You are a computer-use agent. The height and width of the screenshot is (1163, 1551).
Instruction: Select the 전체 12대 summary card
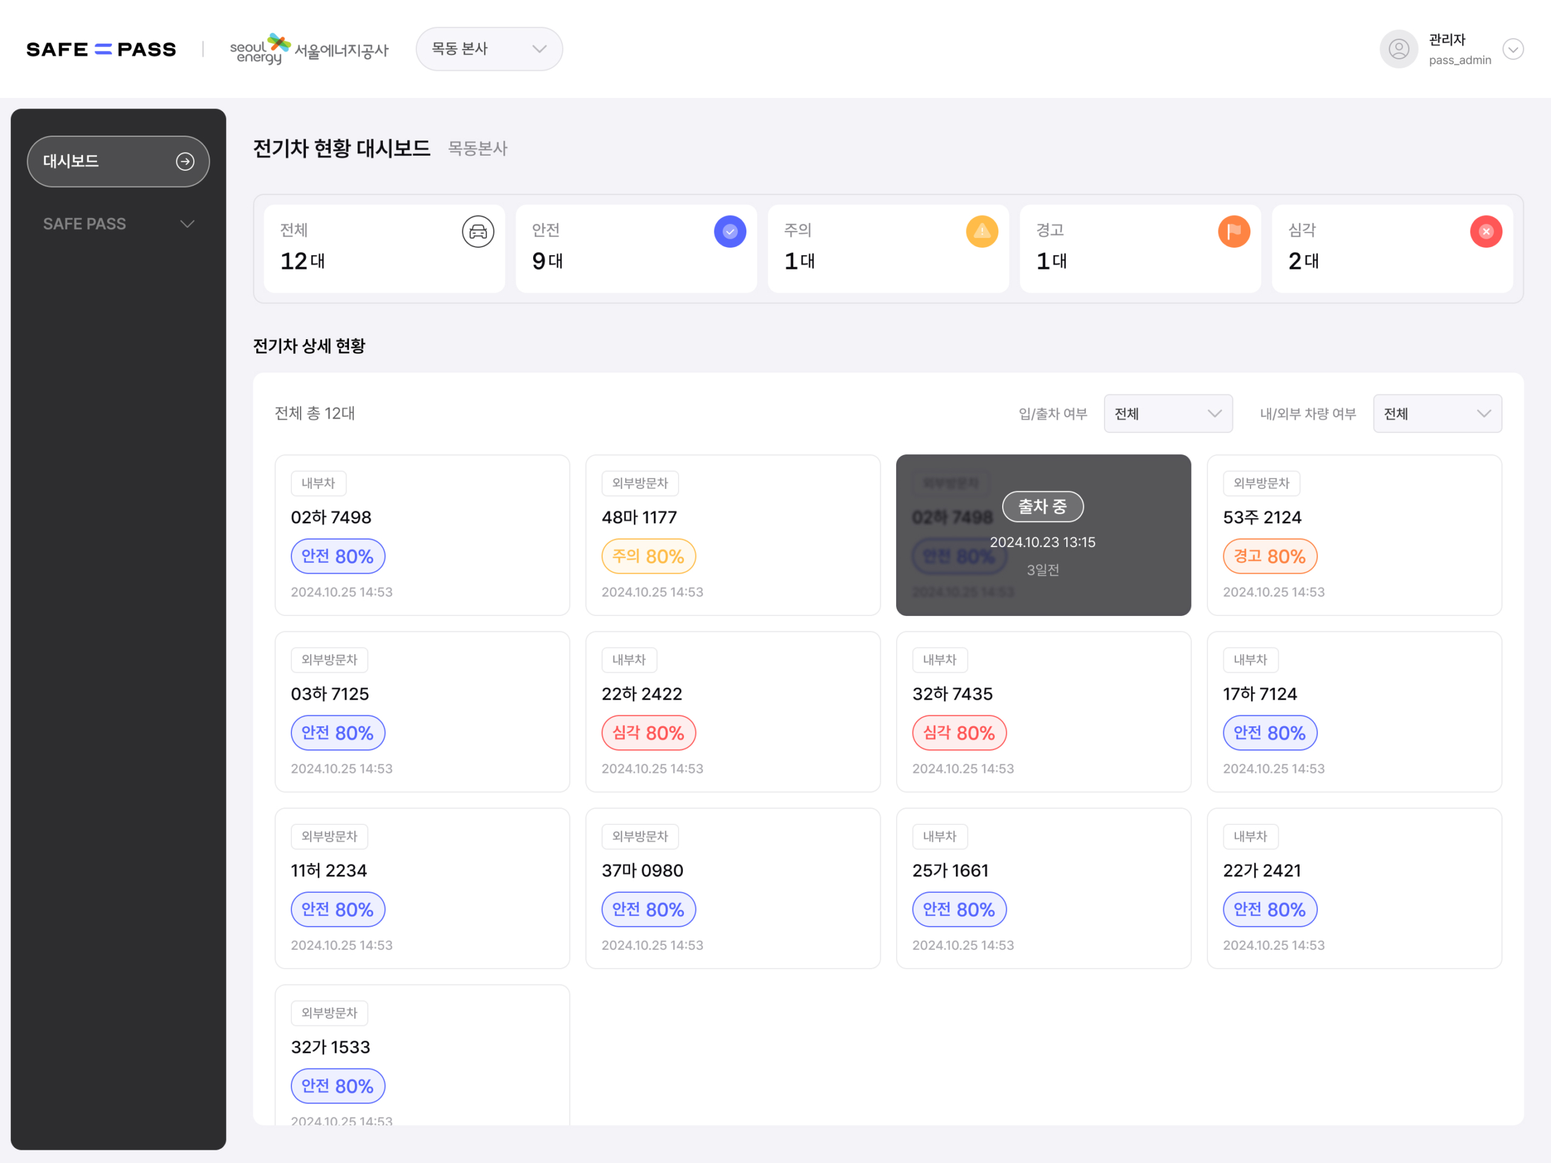(384, 248)
